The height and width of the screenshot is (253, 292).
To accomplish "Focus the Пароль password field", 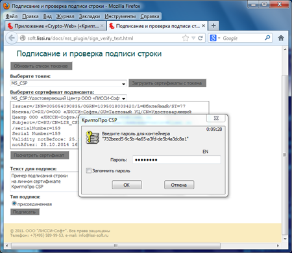I will (x=176, y=160).
